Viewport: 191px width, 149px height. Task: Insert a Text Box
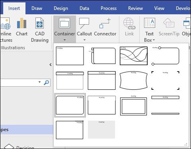pyautogui.click(x=150, y=30)
